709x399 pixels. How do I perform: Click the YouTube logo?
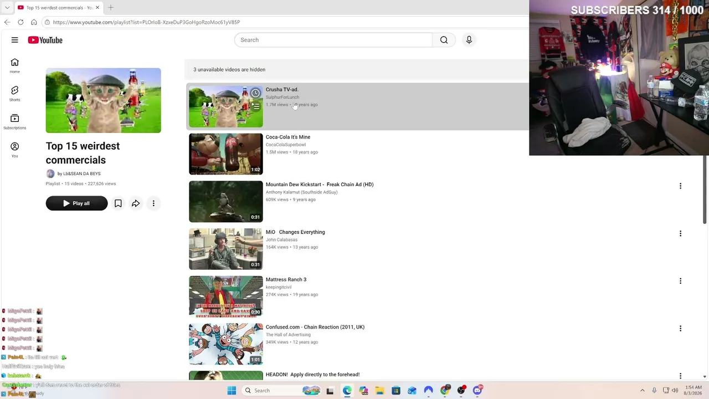[x=45, y=40]
